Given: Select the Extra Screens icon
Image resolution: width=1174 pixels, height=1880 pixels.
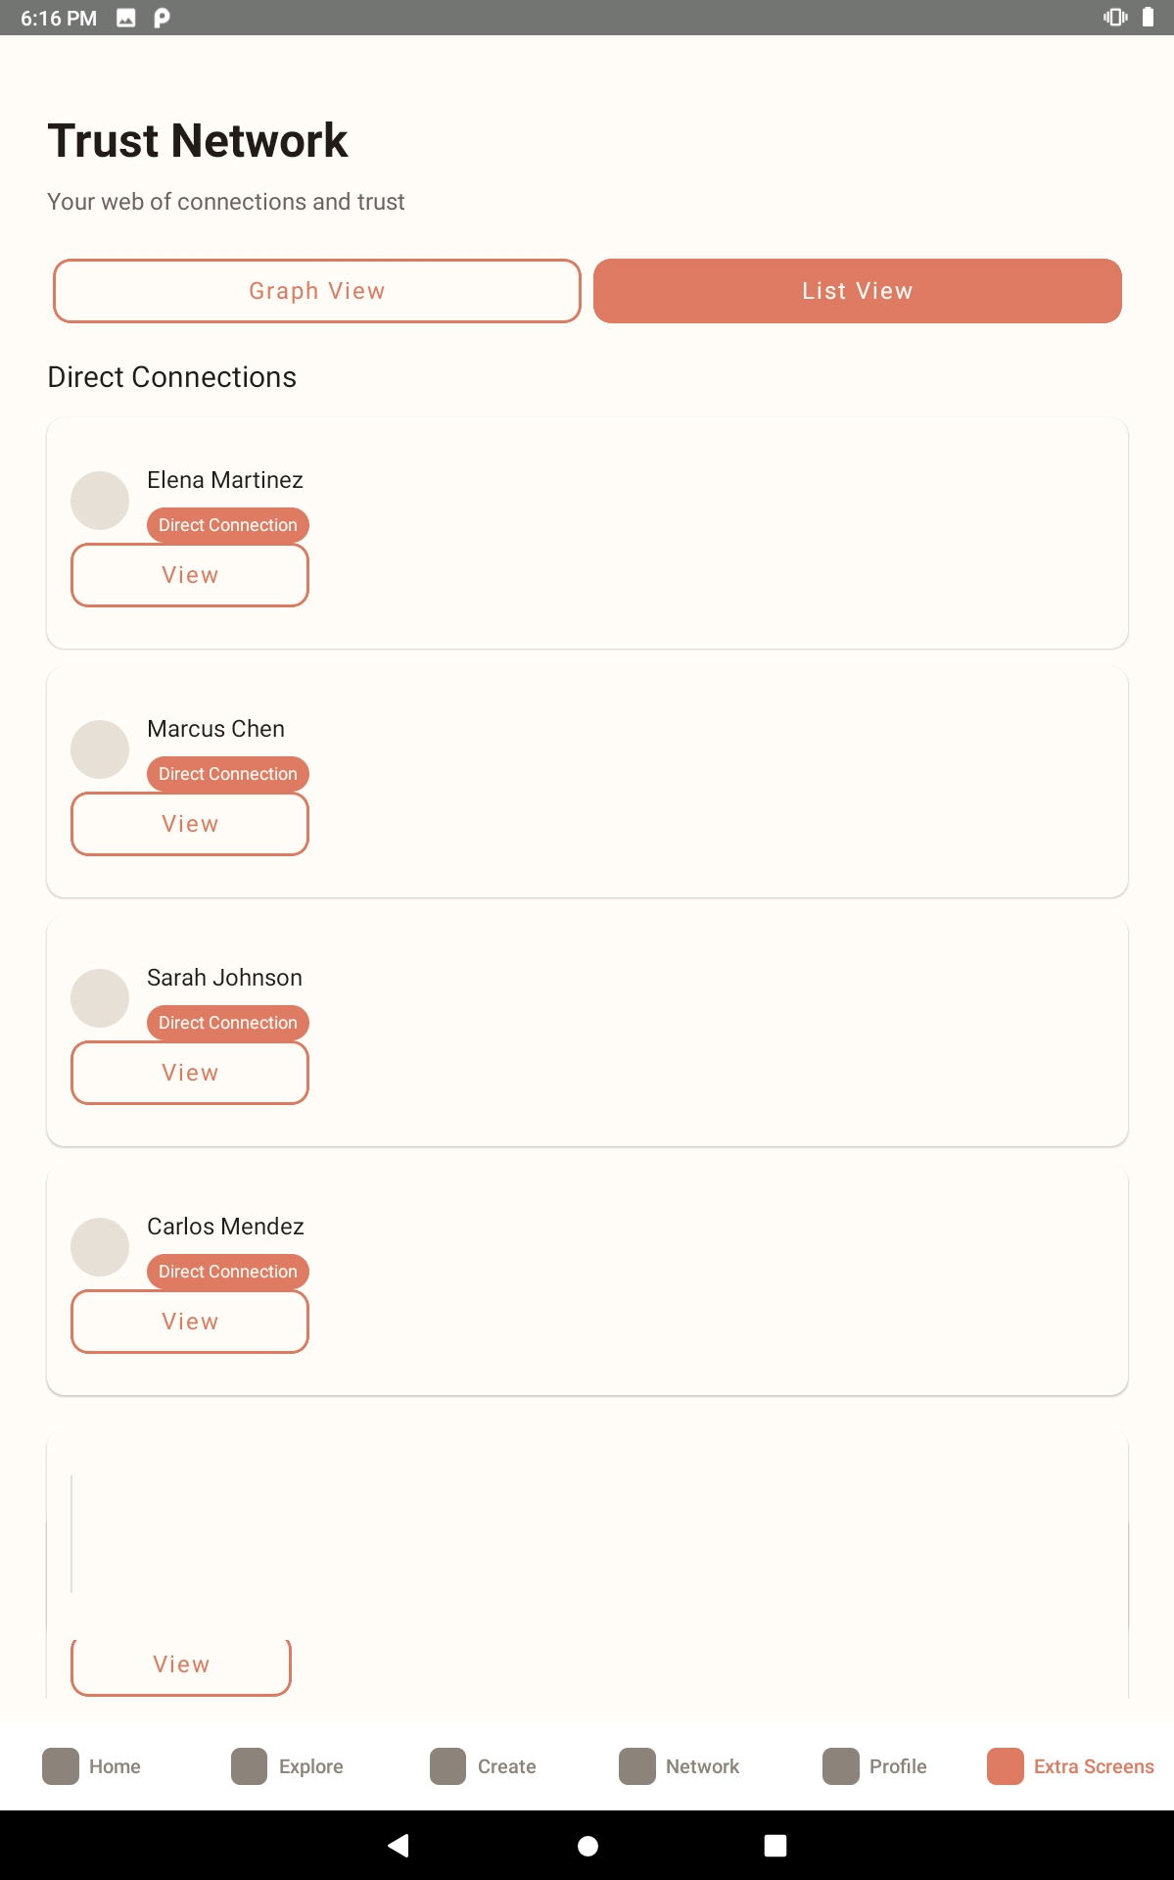Looking at the screenshot, I should (x=1006, y=1766).
